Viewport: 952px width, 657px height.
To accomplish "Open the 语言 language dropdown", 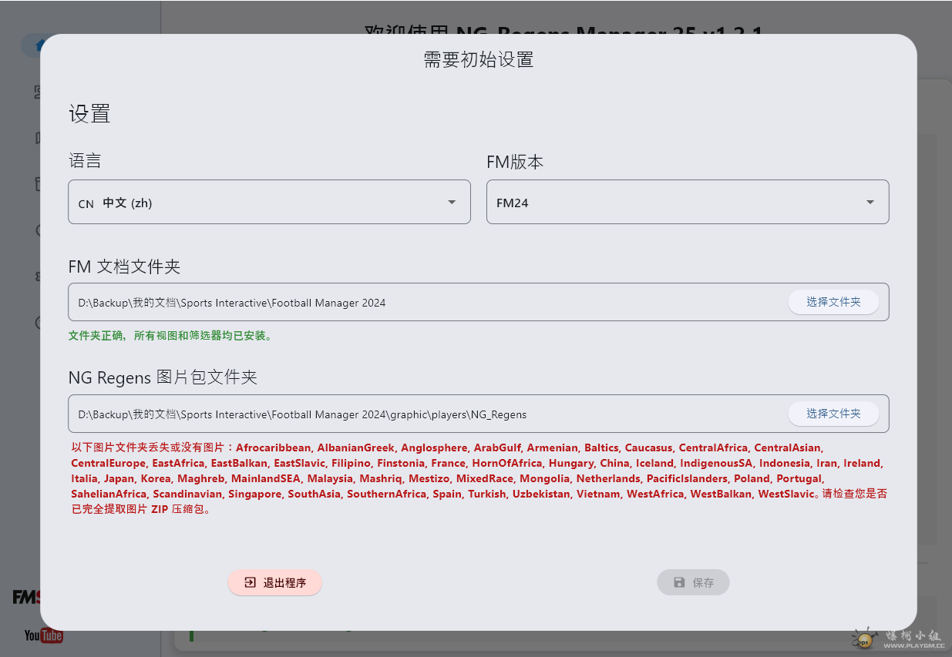I will (269, 202).
